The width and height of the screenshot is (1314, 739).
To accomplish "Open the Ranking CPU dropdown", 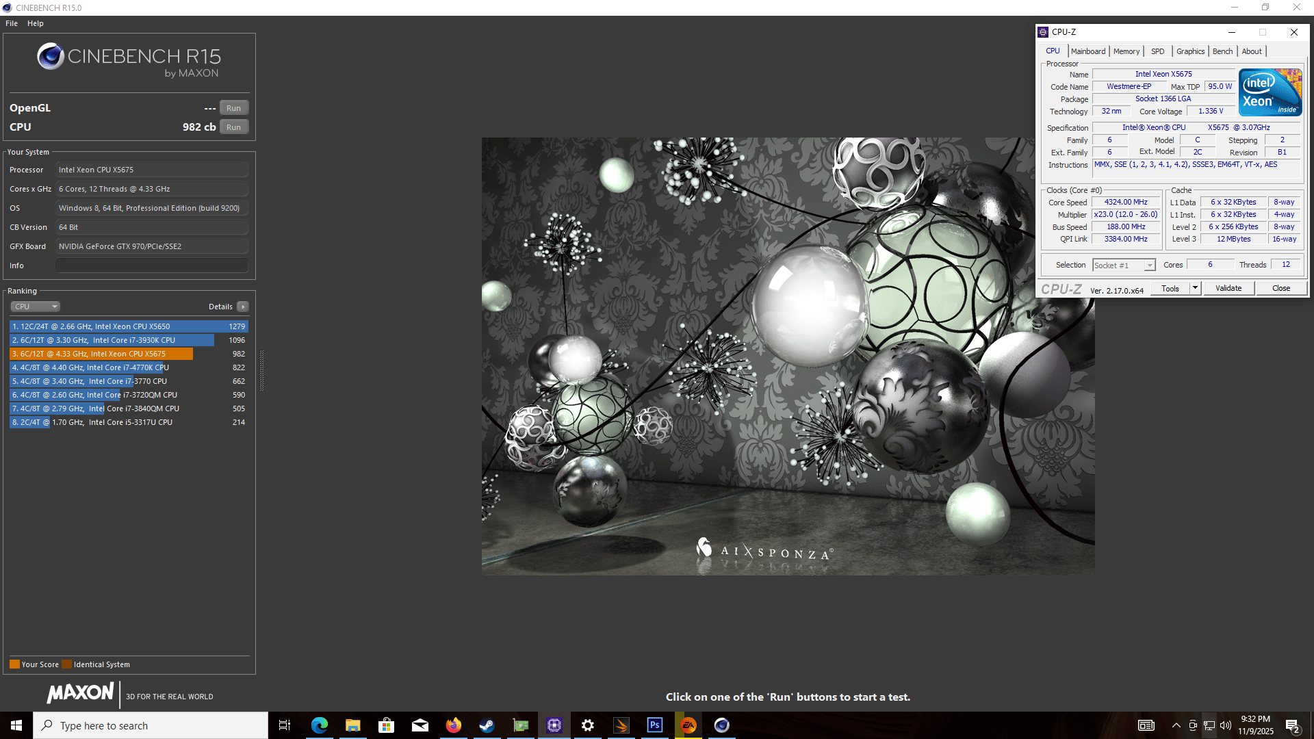I will click(36, 307).
